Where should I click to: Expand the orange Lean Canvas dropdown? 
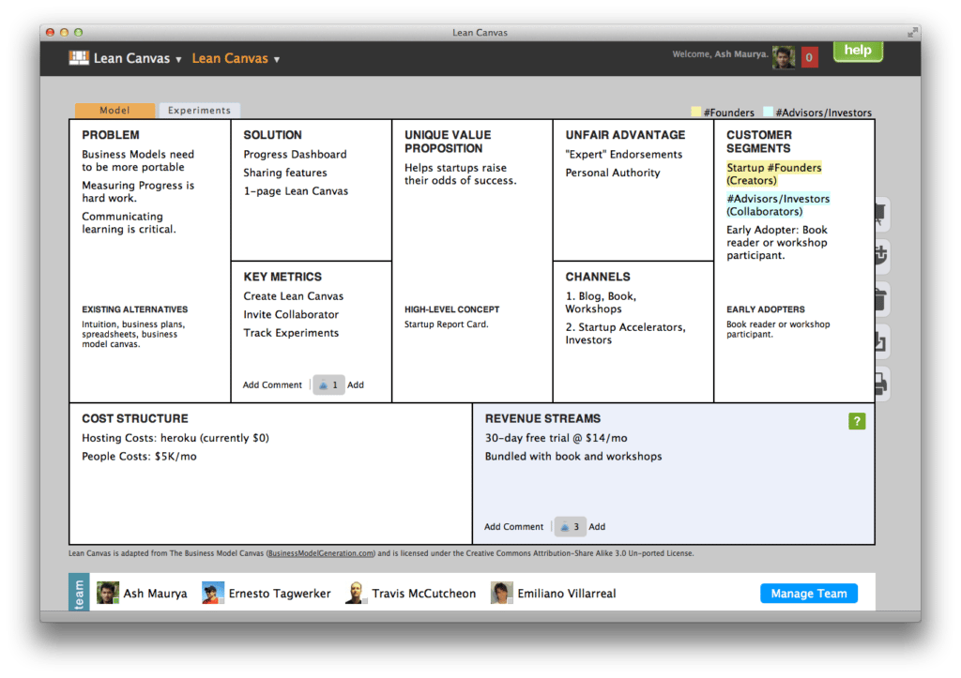(x=276, y=59)
